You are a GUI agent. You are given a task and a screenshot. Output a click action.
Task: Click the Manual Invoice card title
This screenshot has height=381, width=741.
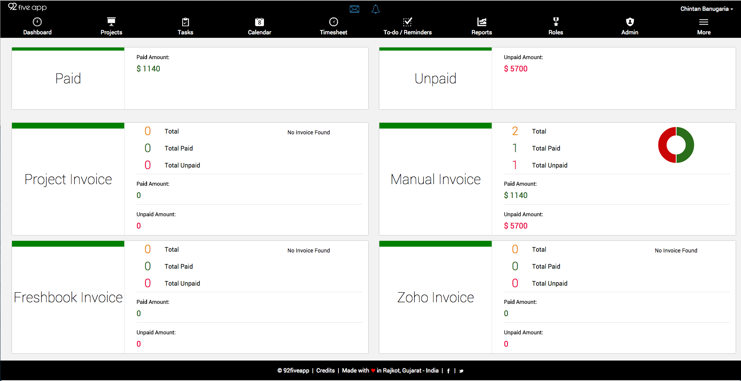pos(435,179)
